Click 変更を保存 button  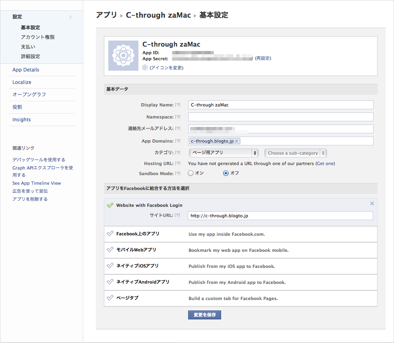(x=205, y=315)
